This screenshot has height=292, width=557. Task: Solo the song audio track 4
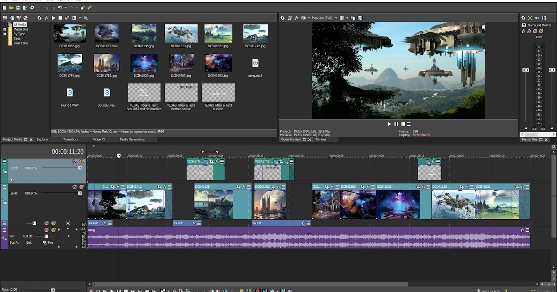pos(53,230)
